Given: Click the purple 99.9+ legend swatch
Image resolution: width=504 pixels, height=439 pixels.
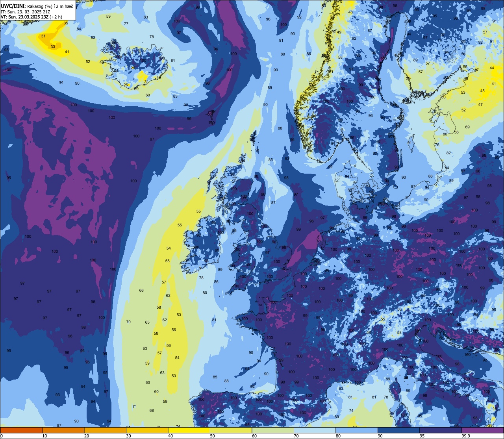Looking at the screenshot, I should point(482,430).
